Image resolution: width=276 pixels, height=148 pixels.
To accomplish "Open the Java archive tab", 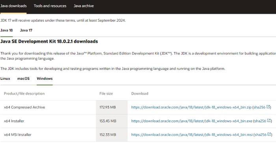I will coord(84,6).
